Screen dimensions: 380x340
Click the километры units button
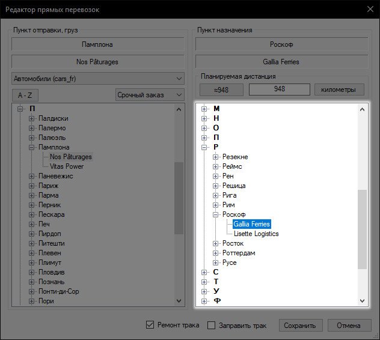[339, 90]
